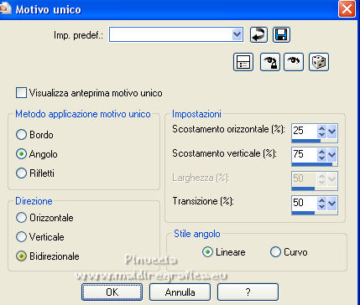This screenshot has height=305, width=360.
Task: Click the eye preview icon
Action: pyautogui.click(x=294, y=62)
